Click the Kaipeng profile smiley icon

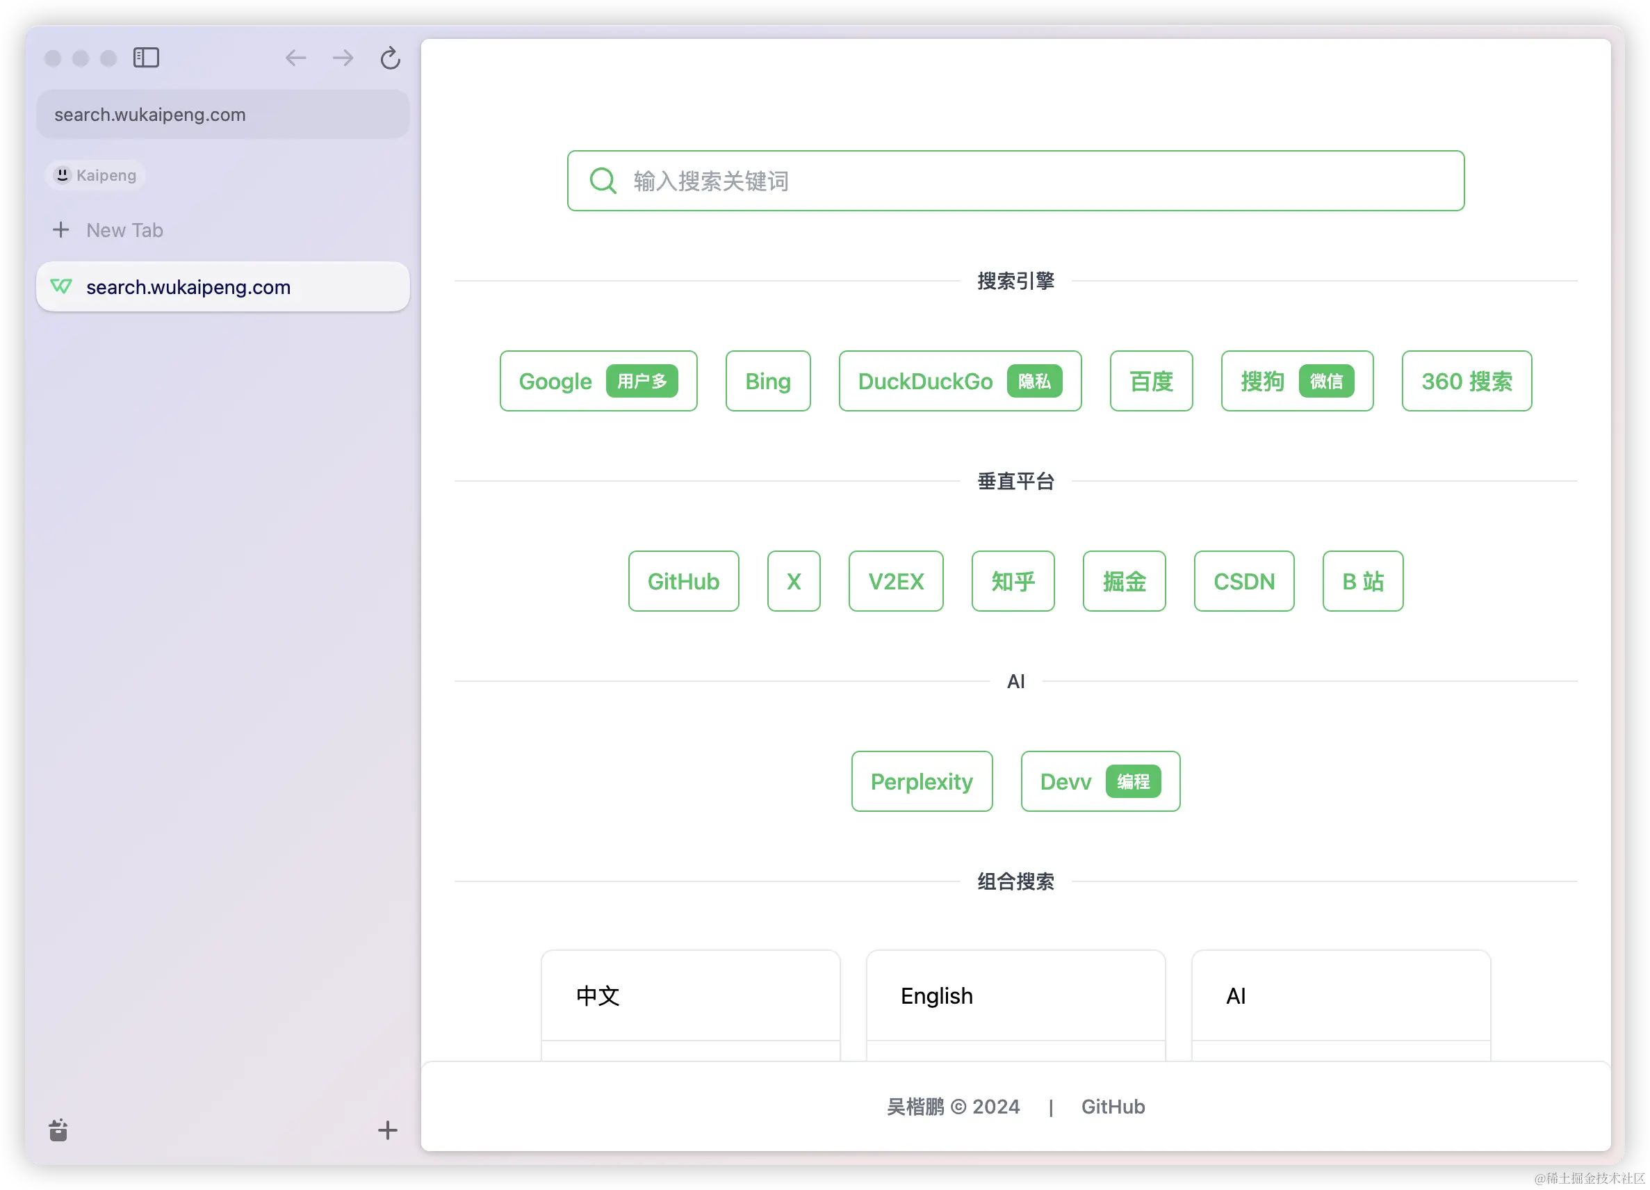[x=63, y=174]
